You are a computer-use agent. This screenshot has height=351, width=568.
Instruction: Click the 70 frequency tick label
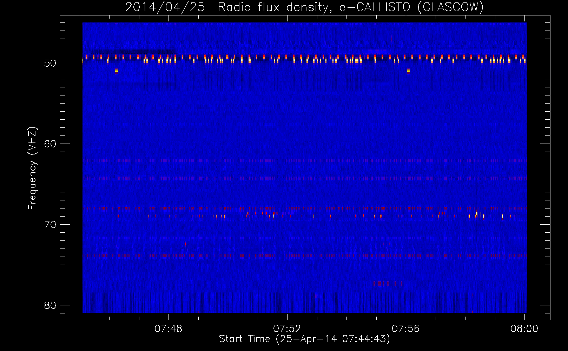coord(50,225)
